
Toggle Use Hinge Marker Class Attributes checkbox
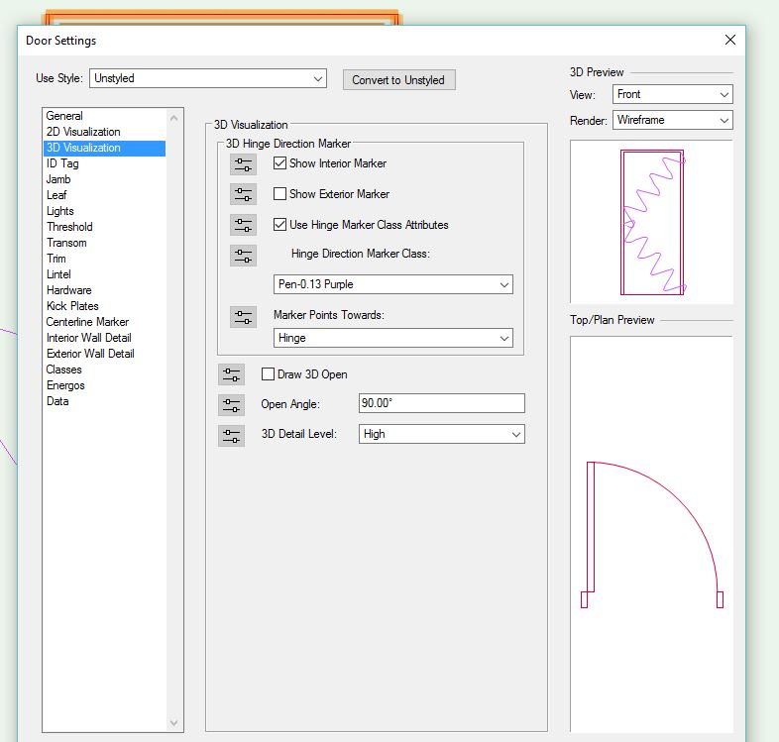point(279,225)
